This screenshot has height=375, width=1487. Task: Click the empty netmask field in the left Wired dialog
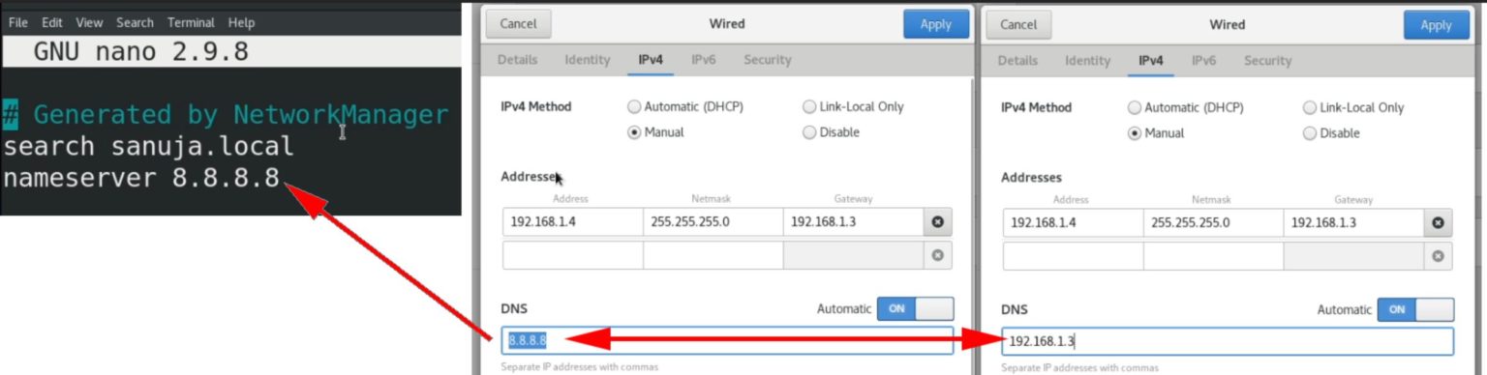[x=713, y=255]
